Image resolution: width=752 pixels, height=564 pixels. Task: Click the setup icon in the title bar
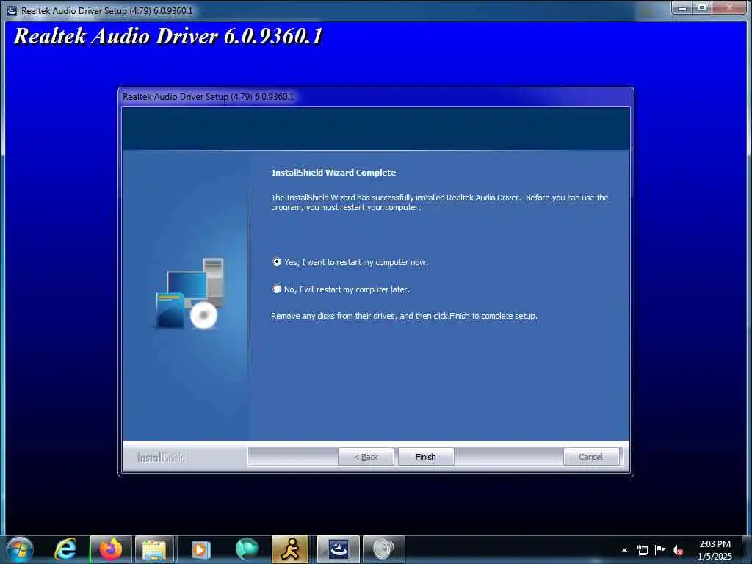[x=12, y=10]
